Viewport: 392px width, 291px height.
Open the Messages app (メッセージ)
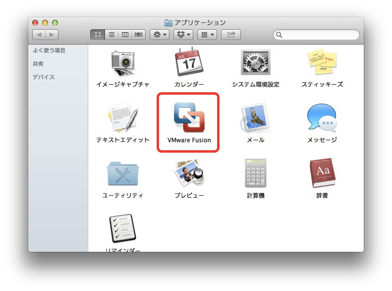[x=322, y=117]
